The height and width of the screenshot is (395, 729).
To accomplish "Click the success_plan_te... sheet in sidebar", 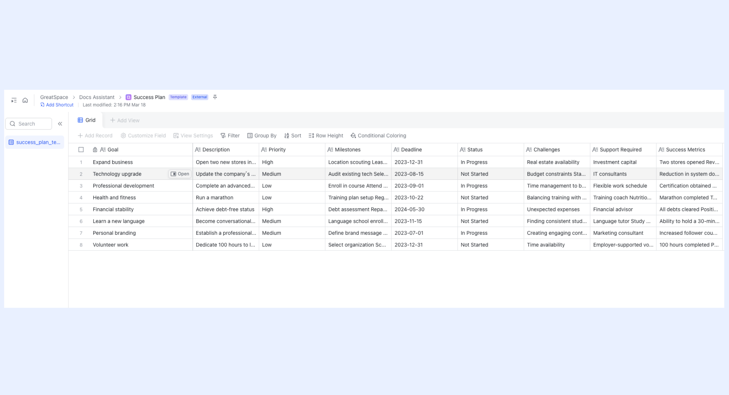I will (x=35, y=142).
